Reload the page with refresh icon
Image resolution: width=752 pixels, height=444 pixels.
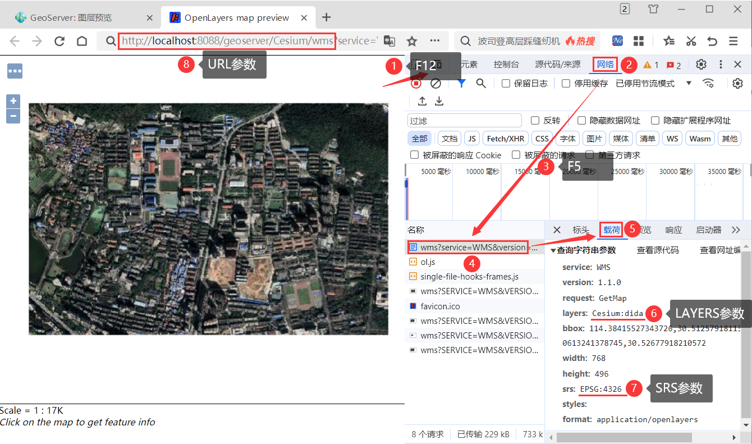pos(59,41)
